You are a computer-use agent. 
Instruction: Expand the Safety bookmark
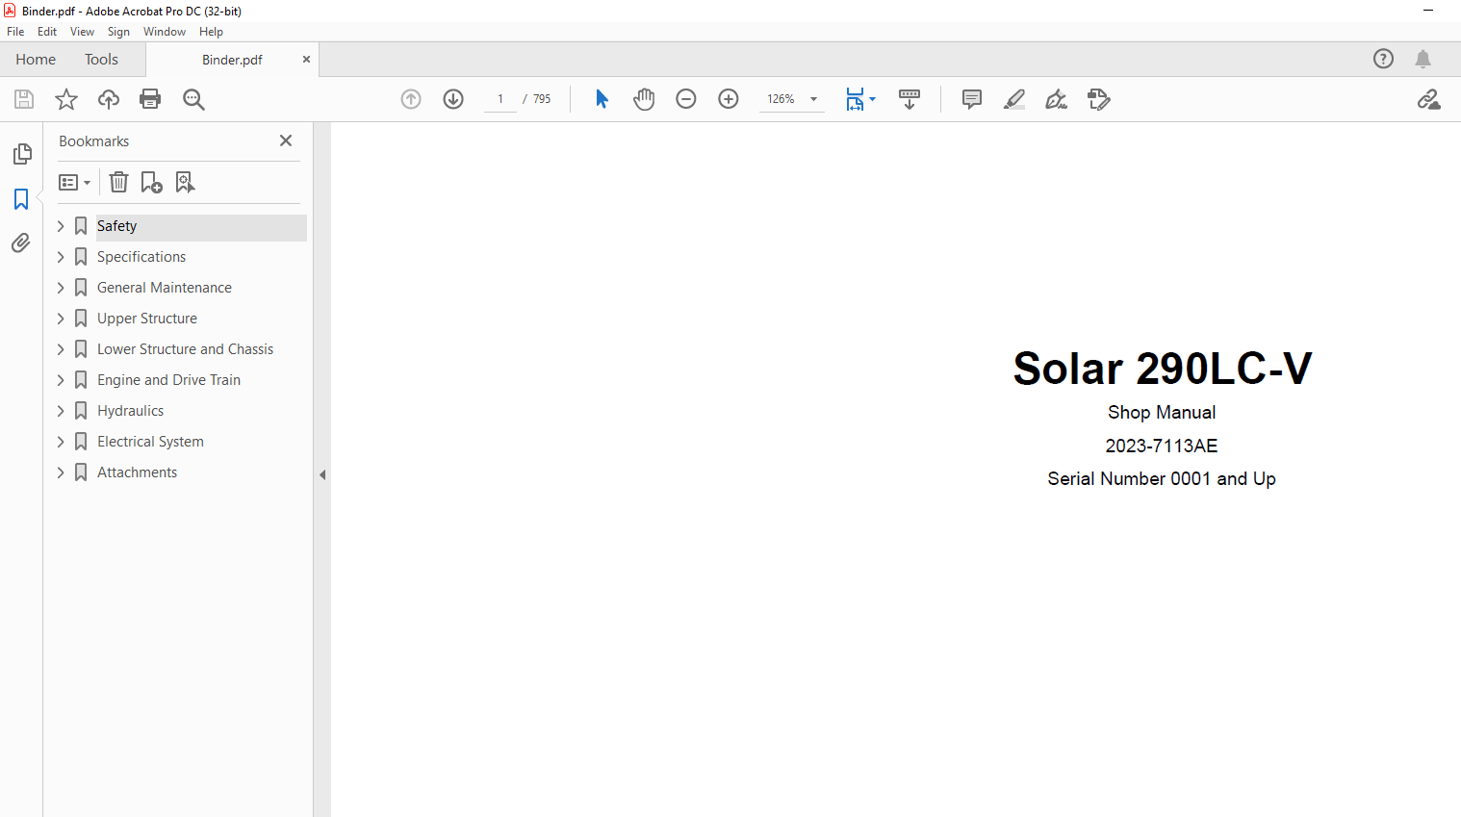(x=61, y=226)
